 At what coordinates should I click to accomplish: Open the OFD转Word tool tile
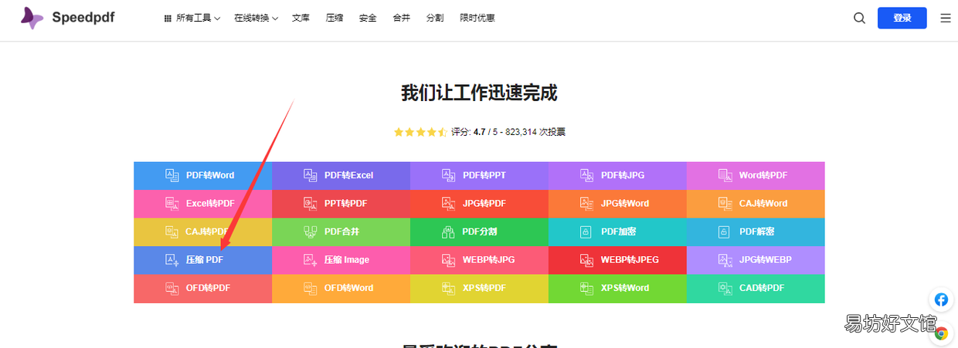tap(341, 288)
